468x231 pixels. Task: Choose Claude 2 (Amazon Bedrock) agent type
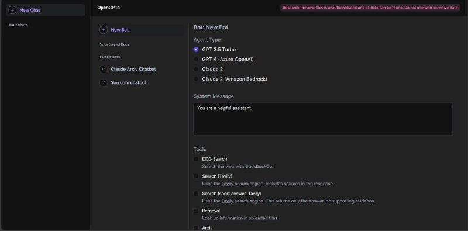coord(196,79)
